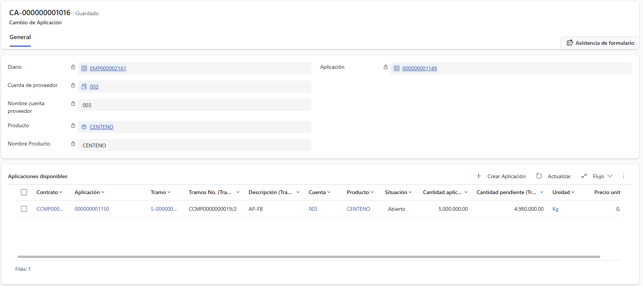Open the Situación column sort menu
The height and width of the screenshot is (286, 643).
(410, 193)
